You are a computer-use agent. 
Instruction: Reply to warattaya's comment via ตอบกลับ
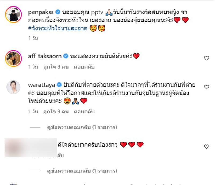pos(84,112)
